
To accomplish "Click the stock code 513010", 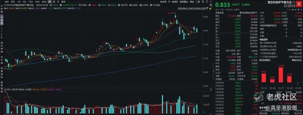I will click(290, 6).
